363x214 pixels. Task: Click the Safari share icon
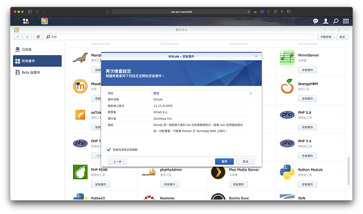click(275, 12)
